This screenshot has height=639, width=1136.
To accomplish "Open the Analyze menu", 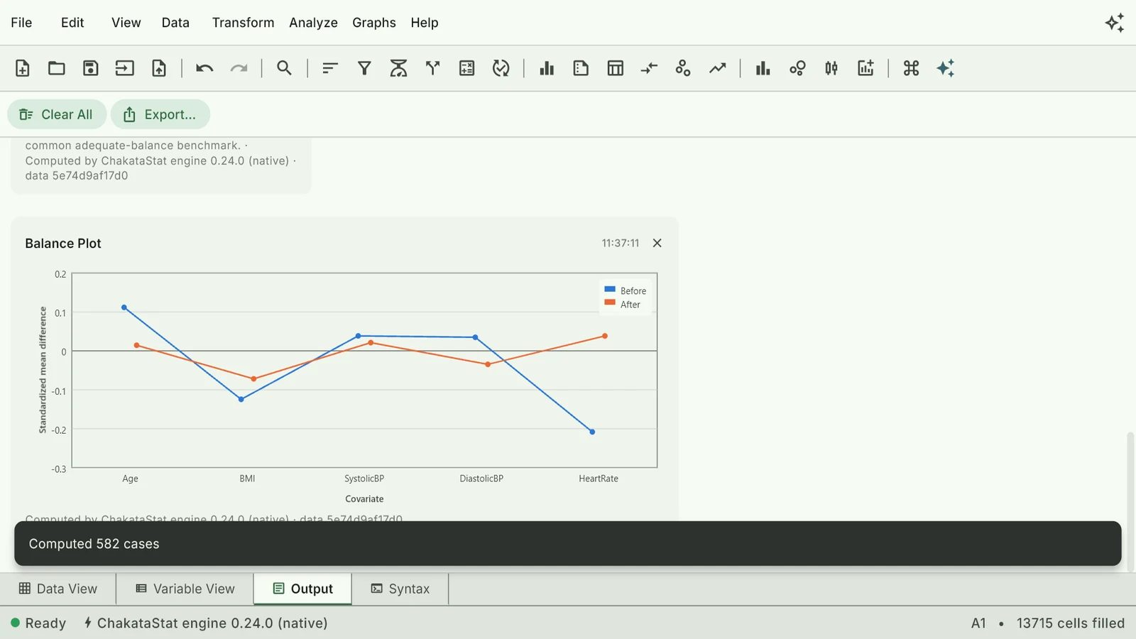I will click(313, 23).
